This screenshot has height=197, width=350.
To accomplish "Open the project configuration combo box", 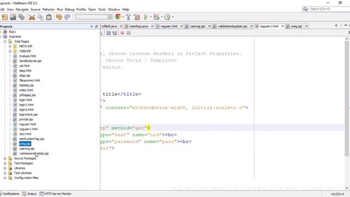I will [x=94, y=17].
